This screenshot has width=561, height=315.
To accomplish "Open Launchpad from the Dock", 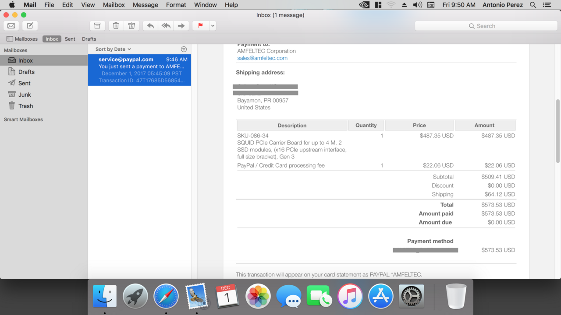I will tap(135, 296).
